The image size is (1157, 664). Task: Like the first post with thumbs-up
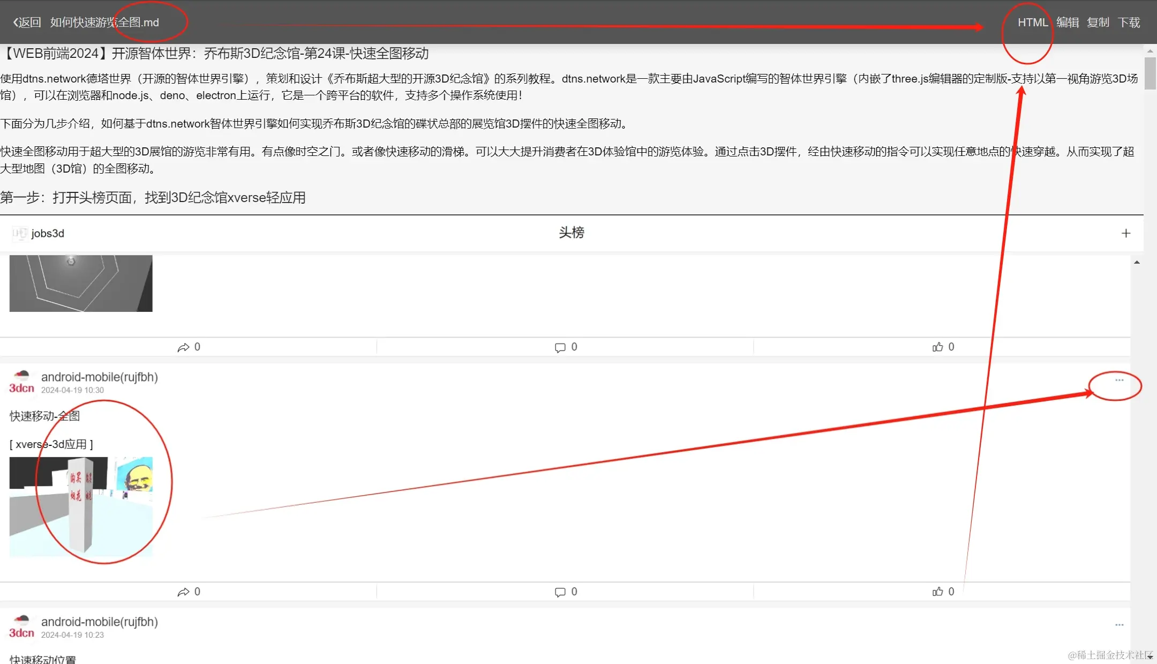[937, 347]
